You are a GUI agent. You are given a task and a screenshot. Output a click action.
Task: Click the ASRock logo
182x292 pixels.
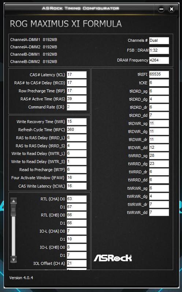[x=113, y=258]
